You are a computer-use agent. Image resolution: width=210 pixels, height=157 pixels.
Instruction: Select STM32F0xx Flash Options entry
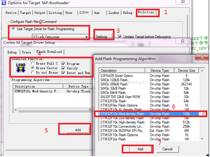tap(149, 106)
